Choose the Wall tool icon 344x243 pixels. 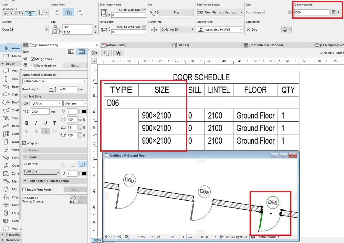click(x=6, y=71)
